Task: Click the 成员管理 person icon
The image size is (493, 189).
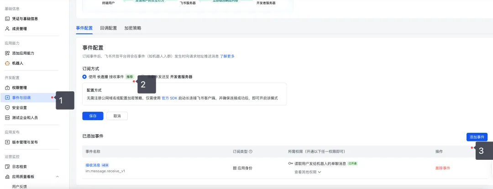Action: pos(7,29)
